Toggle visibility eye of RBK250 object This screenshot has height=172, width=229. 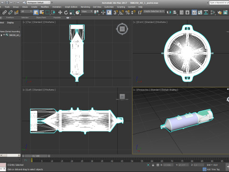(x=4, y=35)
